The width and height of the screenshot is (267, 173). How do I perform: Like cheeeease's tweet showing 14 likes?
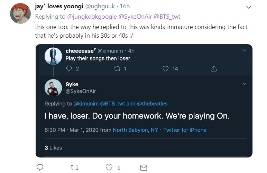166,69
